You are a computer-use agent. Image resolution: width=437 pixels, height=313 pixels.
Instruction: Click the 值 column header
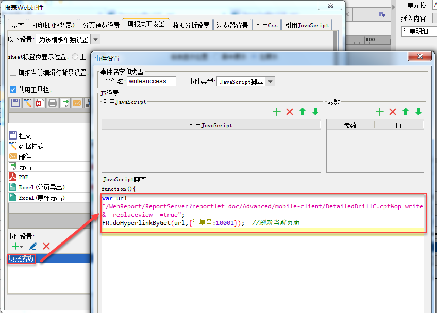(x=399, y=125)
